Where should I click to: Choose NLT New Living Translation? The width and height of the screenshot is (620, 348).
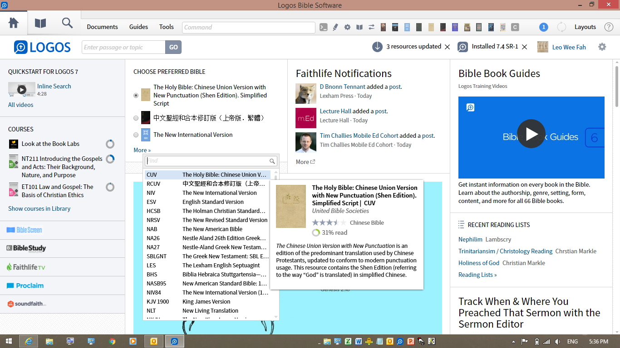[208, 310]
